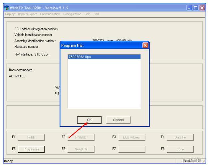This screenshot has height=168, width=209.
Task: Click the Program file button next to F5
Action: [31, 149]
